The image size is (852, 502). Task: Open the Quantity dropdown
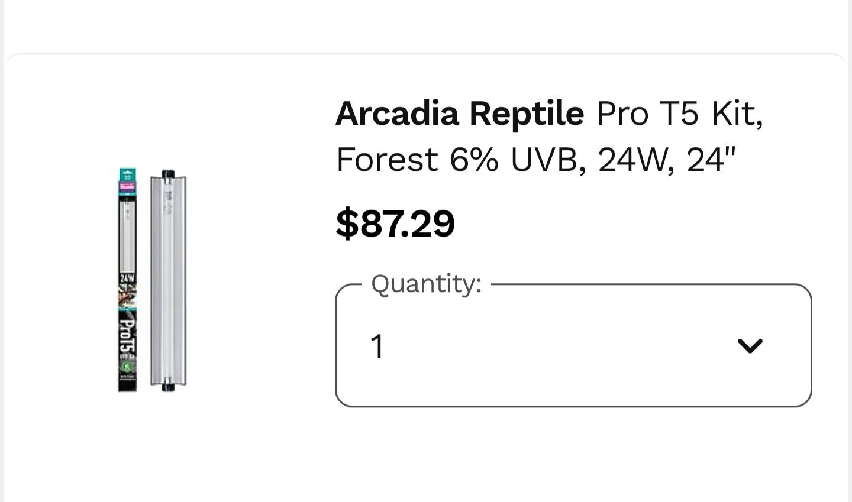(x=573, y=346)
